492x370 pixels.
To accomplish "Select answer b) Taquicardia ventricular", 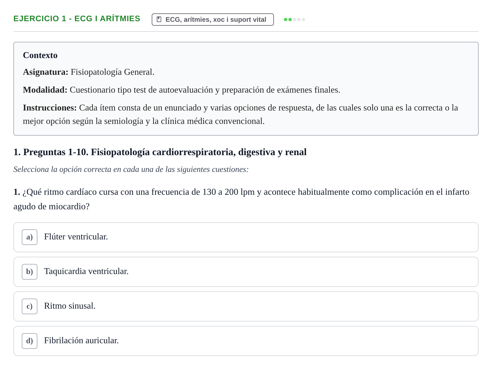I will 246,272.
